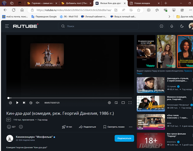This screenshot has height=151, width=193.
Task: Open the Rutube hamburger menu
Action: click(x=7, y=26)
